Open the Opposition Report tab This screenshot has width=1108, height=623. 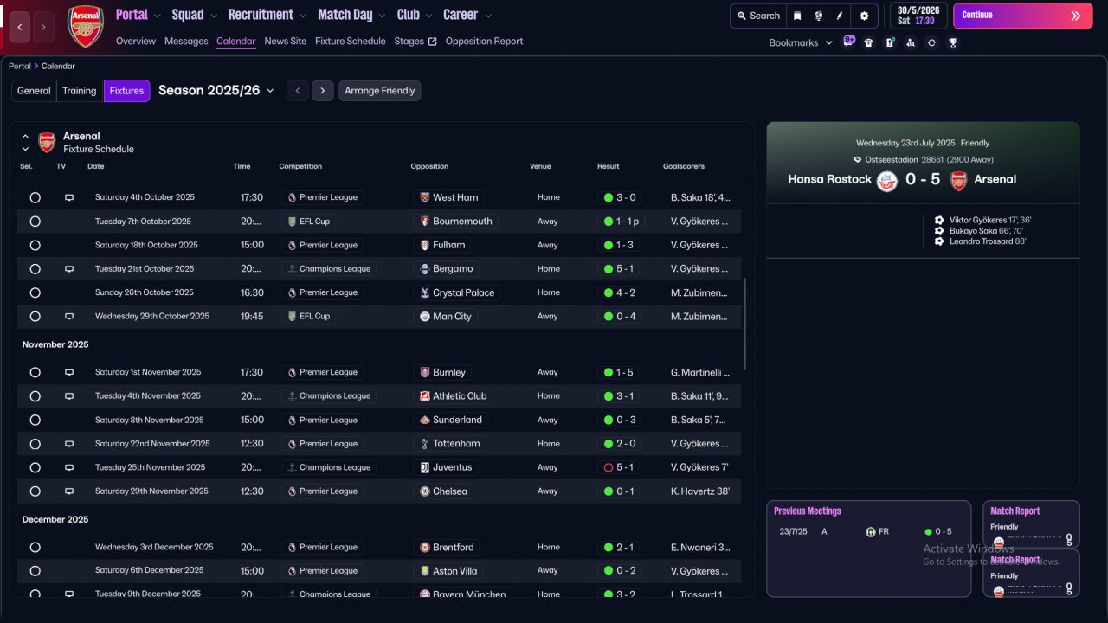point(484,42)
